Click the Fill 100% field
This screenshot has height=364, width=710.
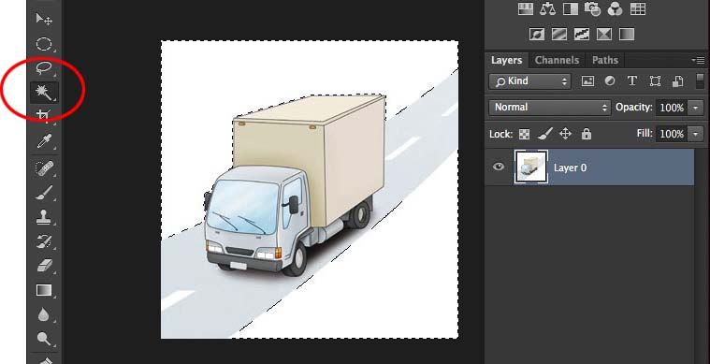[x=672, y=134]
